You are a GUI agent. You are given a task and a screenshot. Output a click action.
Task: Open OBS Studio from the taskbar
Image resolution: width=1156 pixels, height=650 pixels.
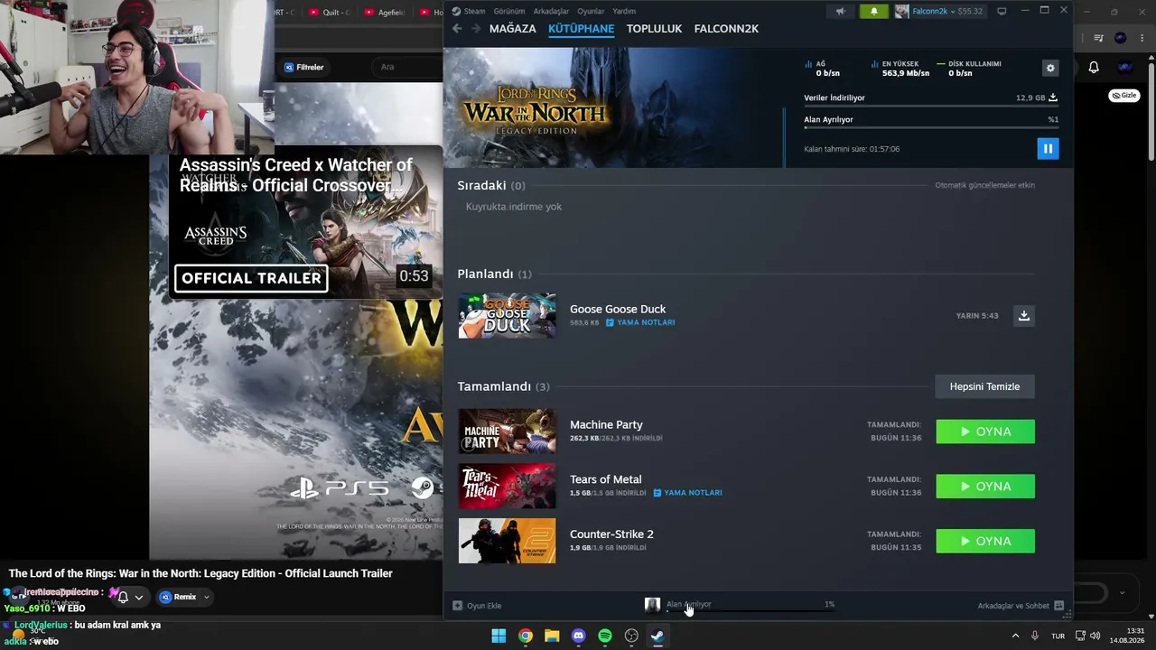pos(631,636)
